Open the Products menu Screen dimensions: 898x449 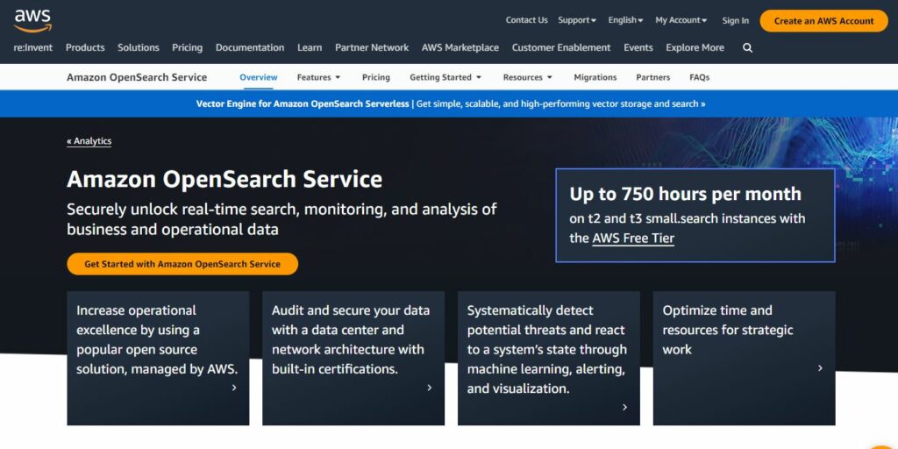(x=85, y=47)
